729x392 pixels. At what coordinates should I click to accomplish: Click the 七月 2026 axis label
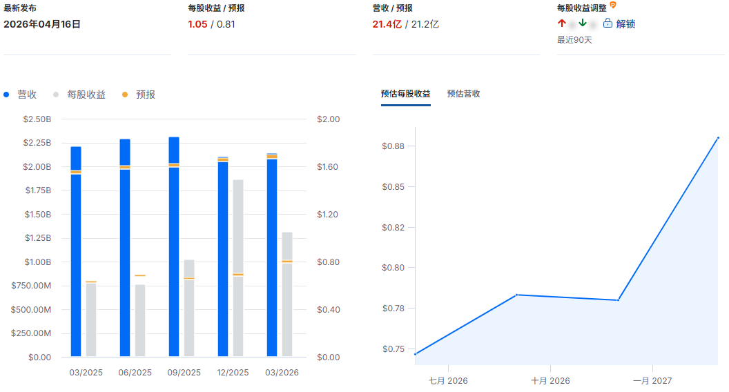click(x=448, y=381)
